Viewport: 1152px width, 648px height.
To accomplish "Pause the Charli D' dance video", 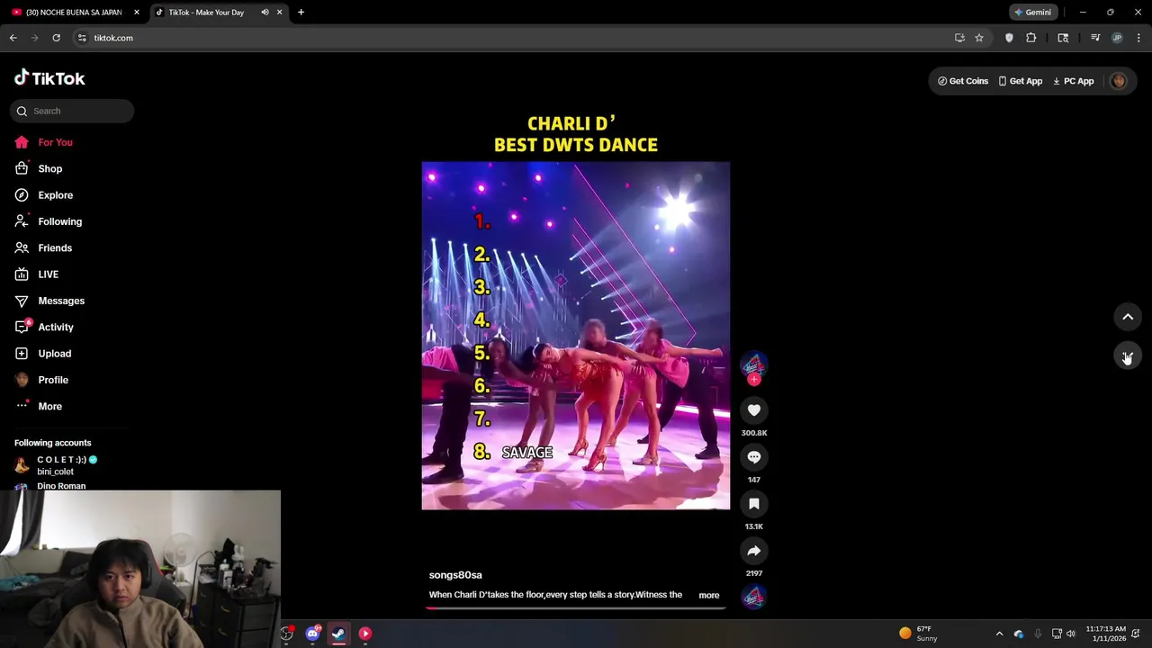I will pos(576,336).
